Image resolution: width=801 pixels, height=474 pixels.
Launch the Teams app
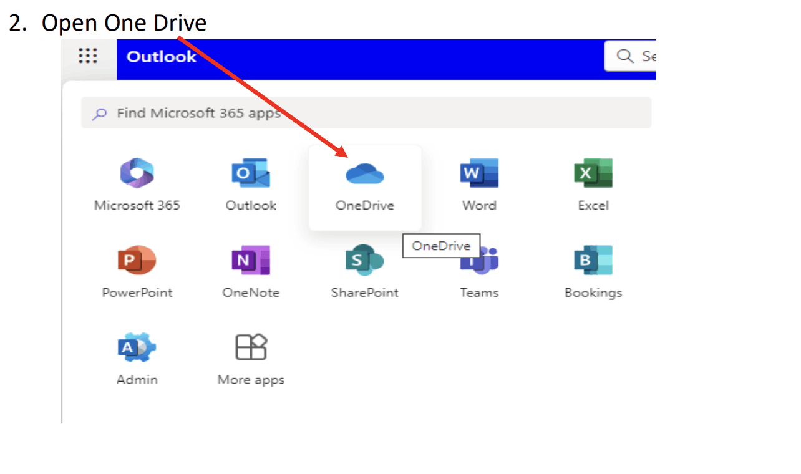(479, 271)
